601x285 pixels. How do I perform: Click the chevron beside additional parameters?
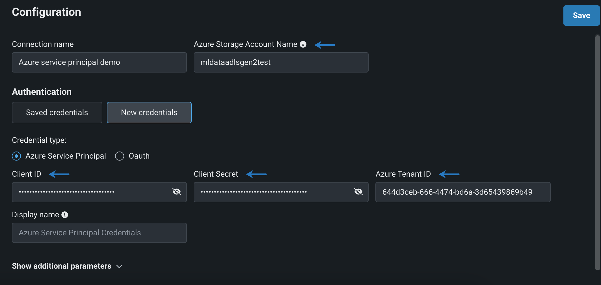point(119,266)
